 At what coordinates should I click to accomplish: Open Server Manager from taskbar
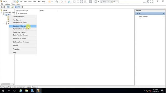click(33, 91)
